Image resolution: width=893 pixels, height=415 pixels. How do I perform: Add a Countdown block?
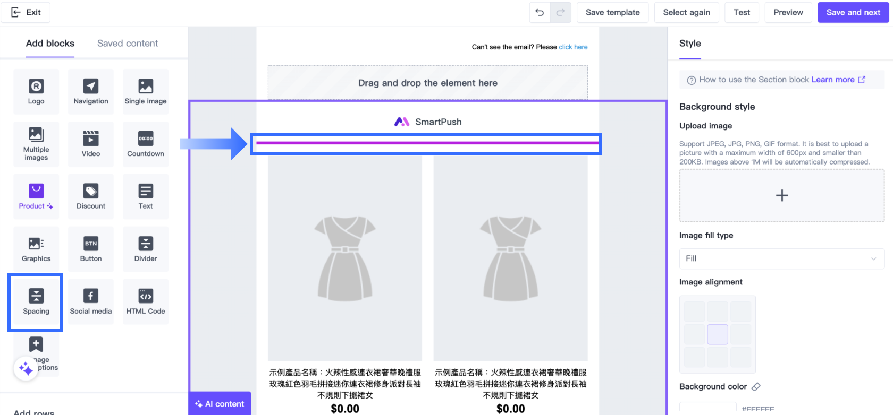[x=146, y=144]
